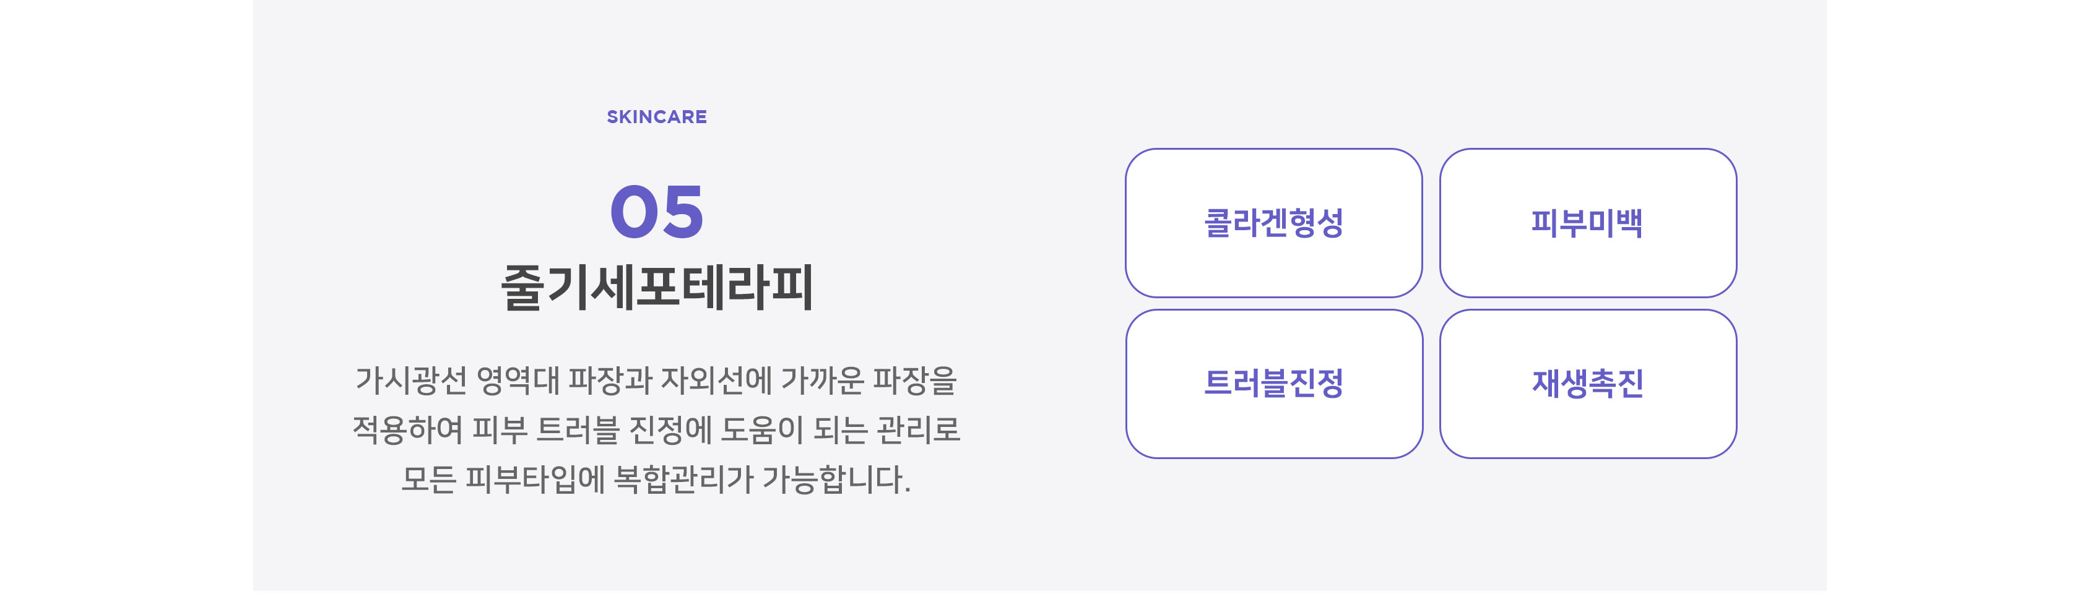The height and width of the screenshot is (594, 2080).
Task: Open the 재생촉진 box
Action: tap(1587, 384)
